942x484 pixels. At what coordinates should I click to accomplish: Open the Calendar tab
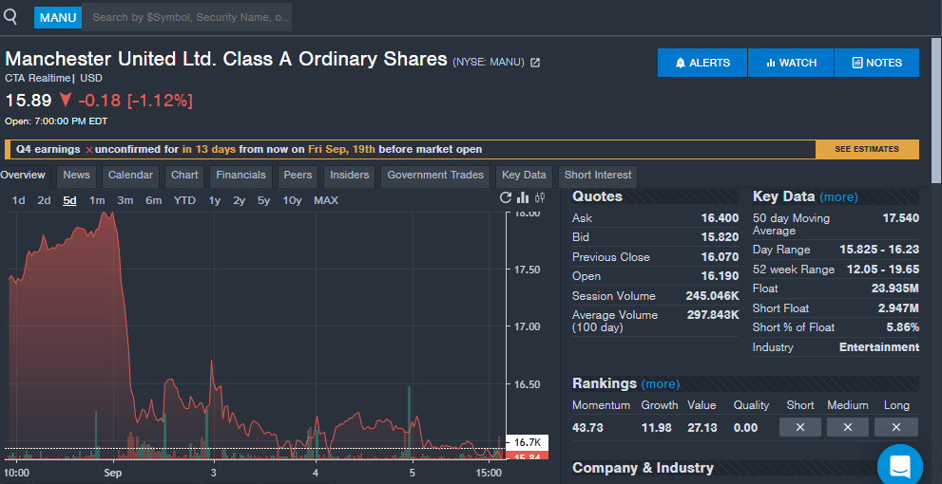tap(130, 176)
